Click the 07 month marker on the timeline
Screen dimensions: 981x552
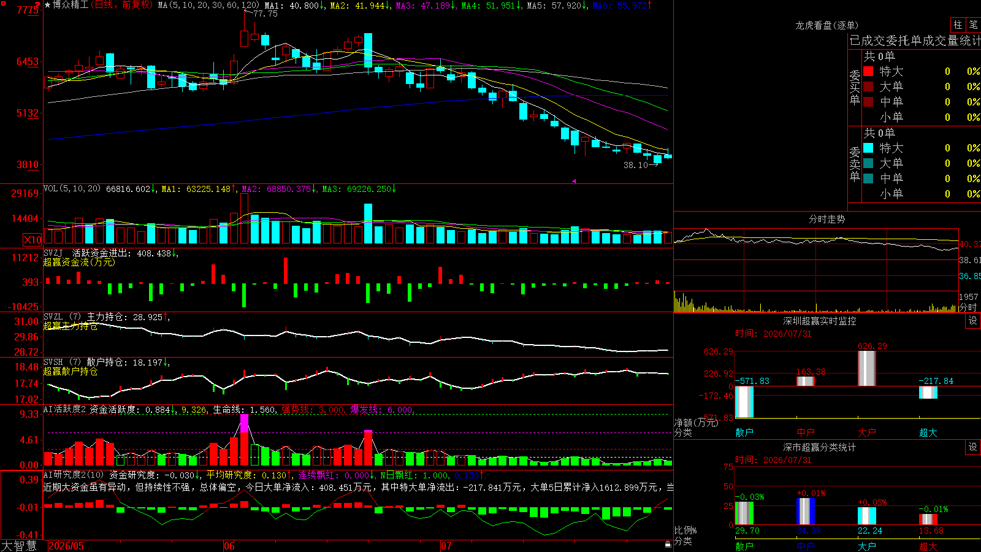tap(446, 546)
